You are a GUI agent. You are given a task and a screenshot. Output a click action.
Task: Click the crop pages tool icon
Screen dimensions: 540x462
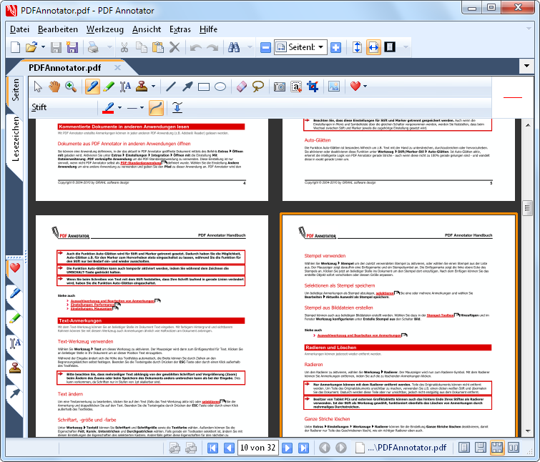coord(313,87)
